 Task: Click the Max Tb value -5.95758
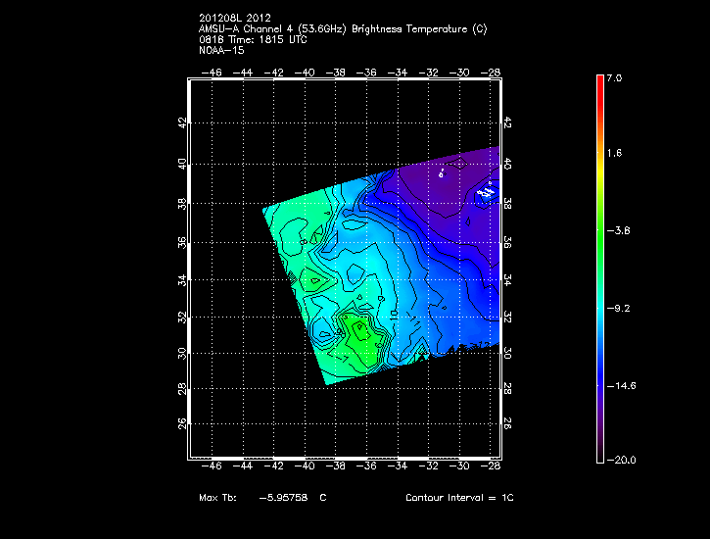(285, 498)
